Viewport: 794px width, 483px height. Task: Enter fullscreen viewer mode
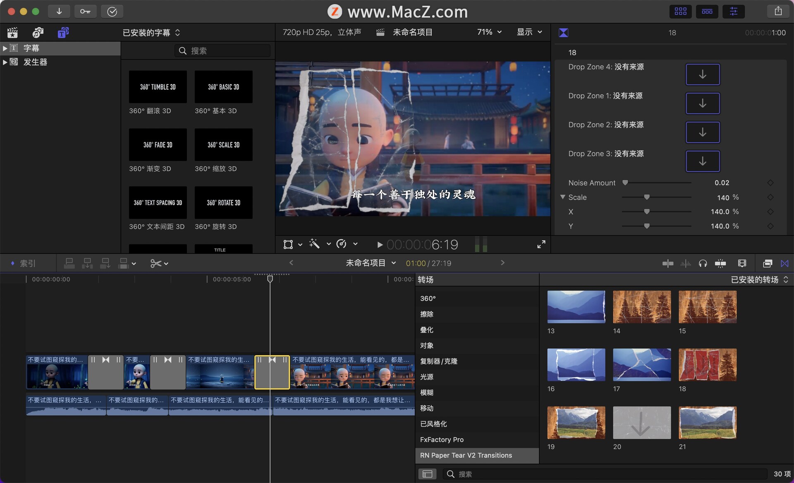click(x=541, y=244)
